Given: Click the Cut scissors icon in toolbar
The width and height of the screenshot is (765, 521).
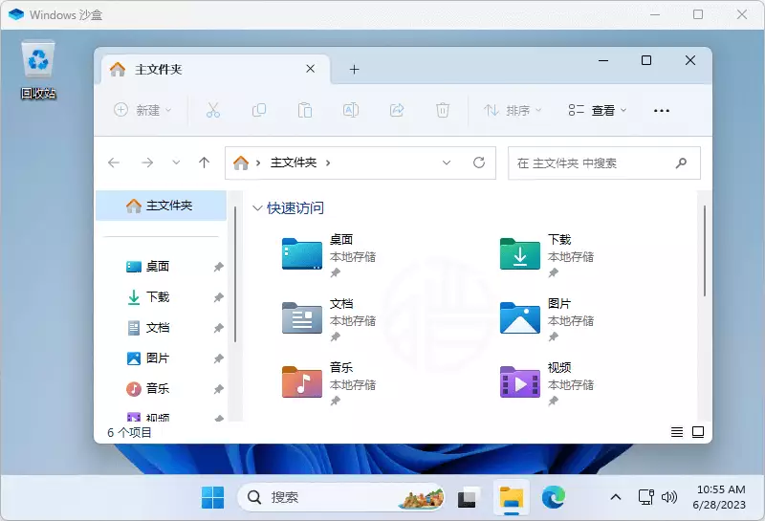Looking at the screenshot, I should pos(213,110).
